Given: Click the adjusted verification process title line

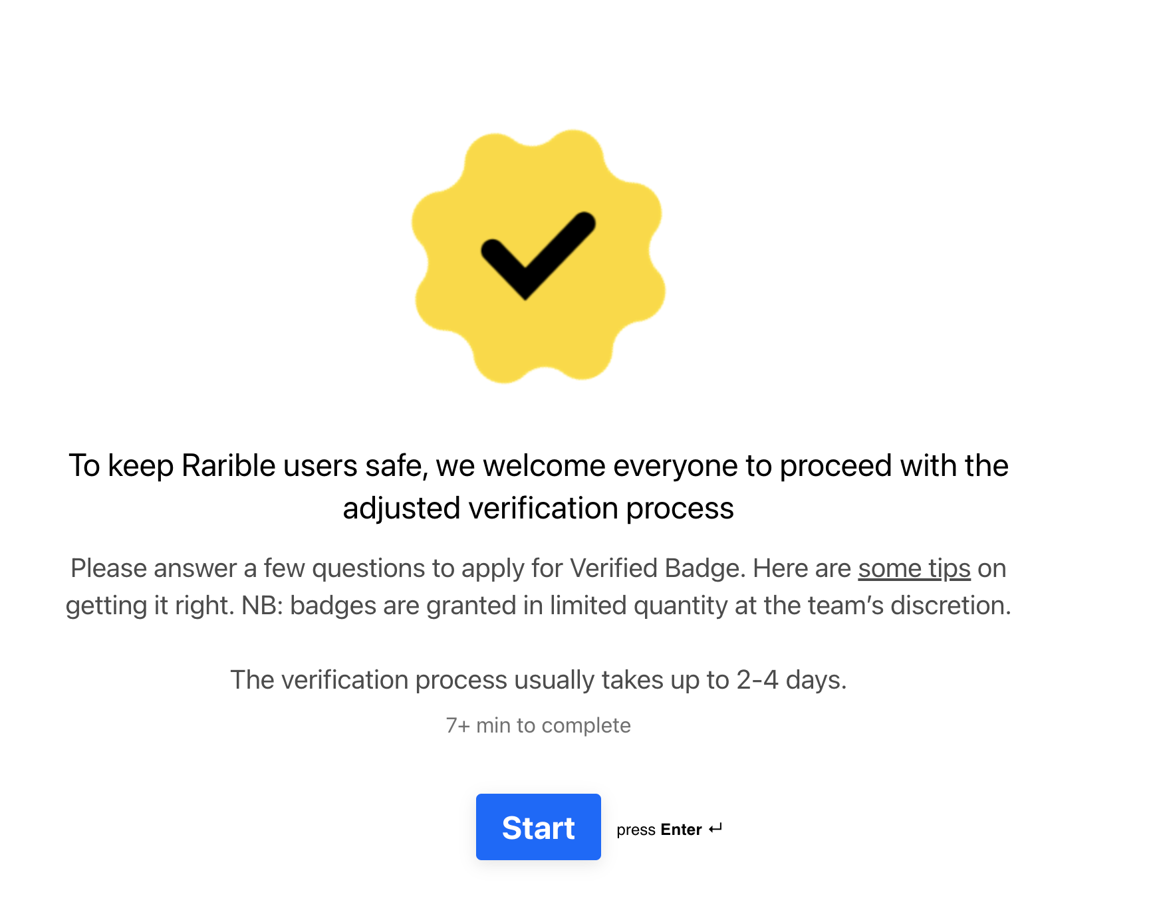Looking at the screenshot, I should click(x=537, y=507).
